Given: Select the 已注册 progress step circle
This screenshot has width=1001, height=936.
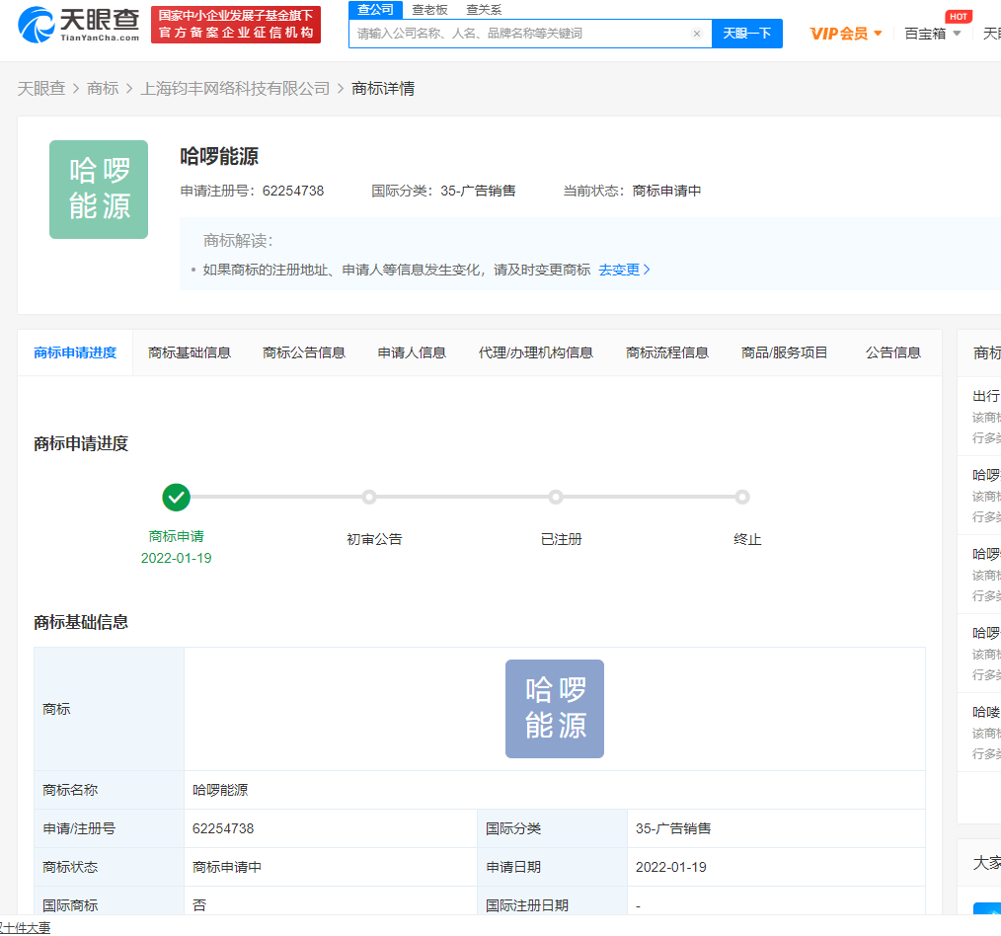Looking at the screenshot, I should (556, 498).
